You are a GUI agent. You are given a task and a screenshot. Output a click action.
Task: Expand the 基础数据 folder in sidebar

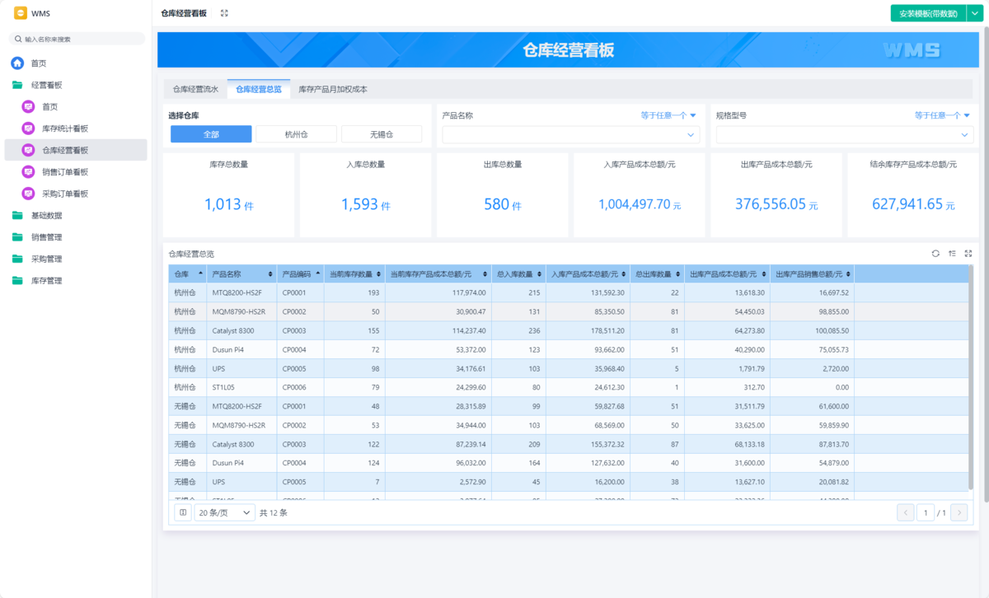46,216
